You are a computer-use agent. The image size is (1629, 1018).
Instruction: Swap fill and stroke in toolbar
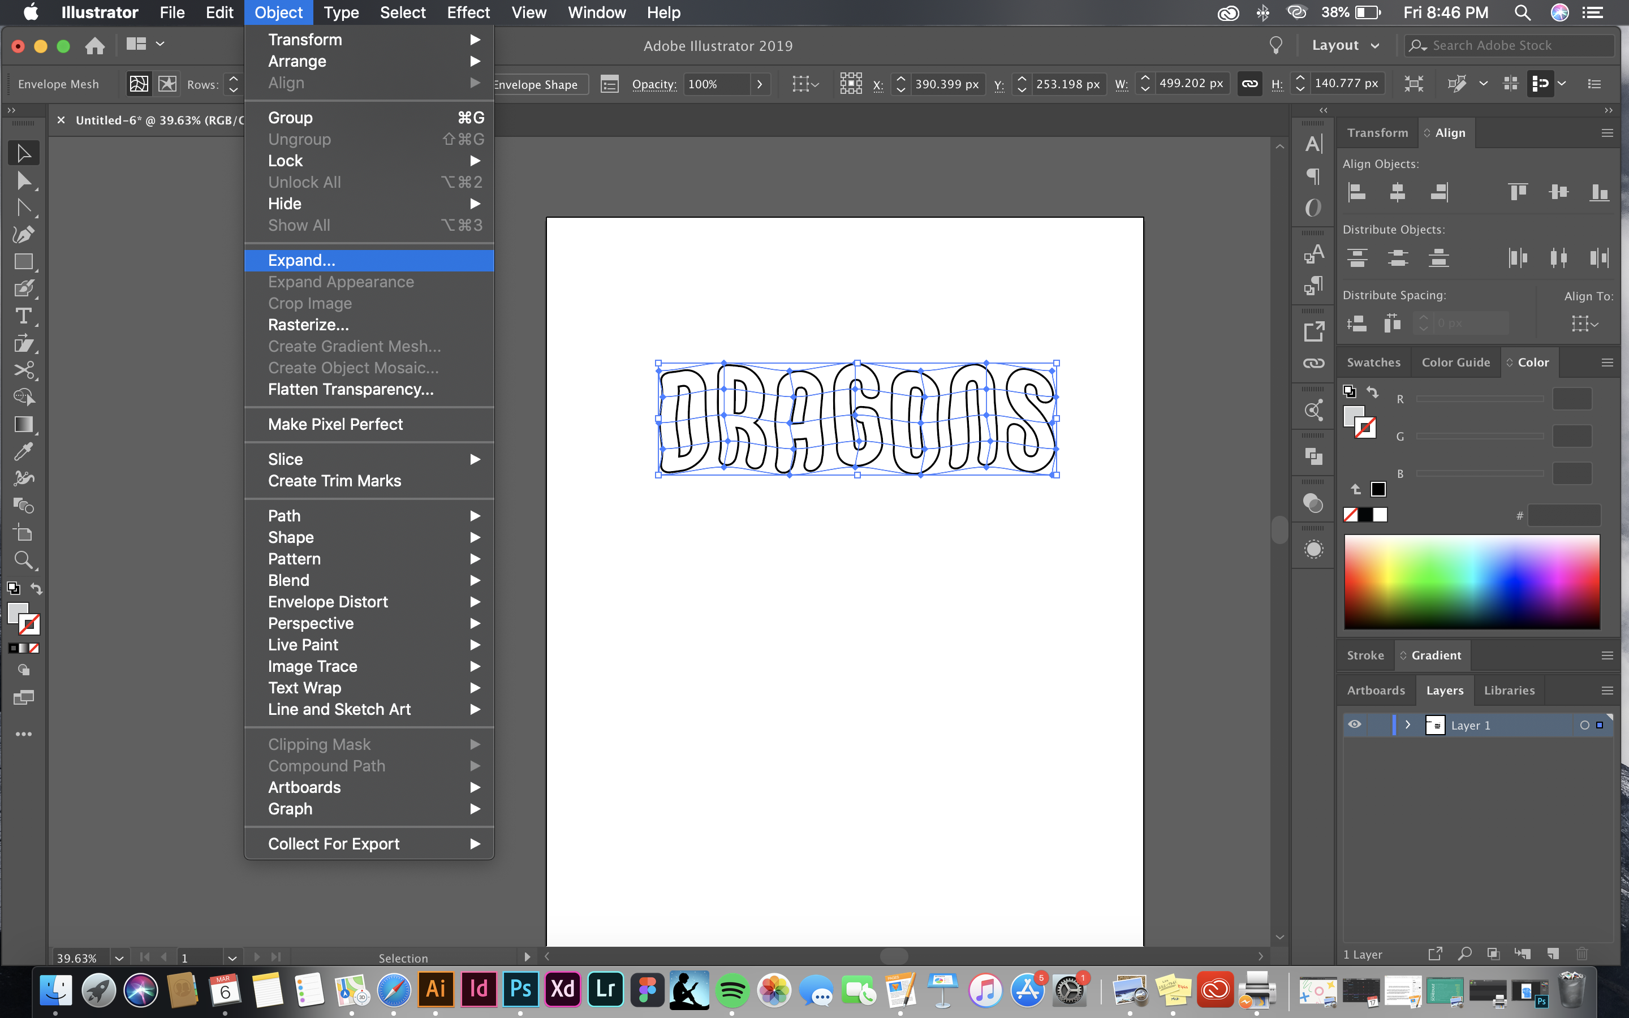click(36, 589)
